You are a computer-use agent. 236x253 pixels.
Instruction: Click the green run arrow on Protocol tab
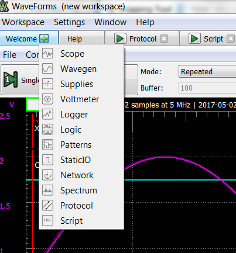point(119,39)
